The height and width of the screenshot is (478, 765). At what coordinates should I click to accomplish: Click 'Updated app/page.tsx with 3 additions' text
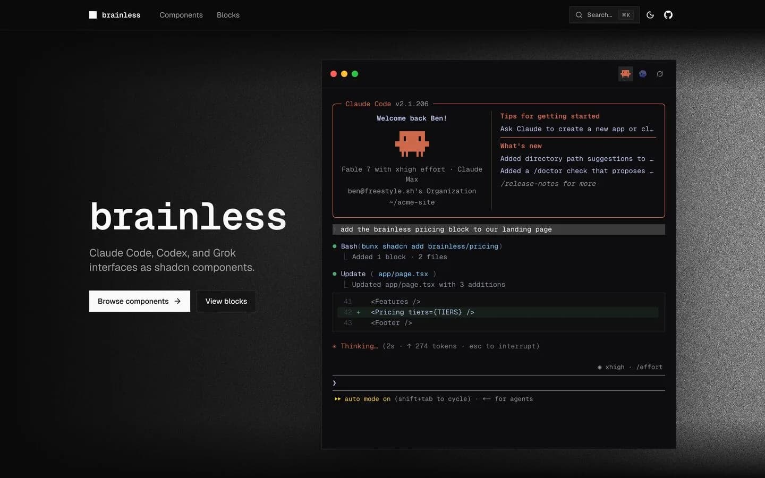(428, 285)
